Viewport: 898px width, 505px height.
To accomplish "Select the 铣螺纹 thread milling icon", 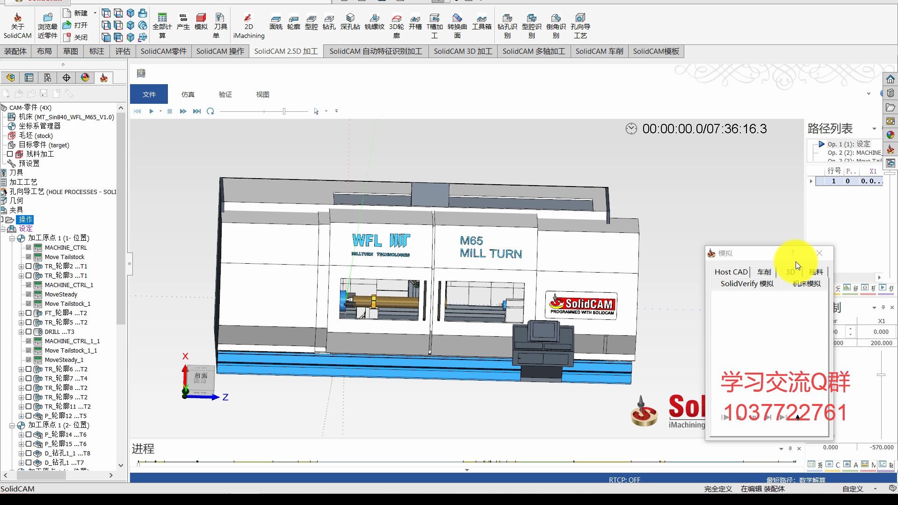I will [x=374, y=22].
